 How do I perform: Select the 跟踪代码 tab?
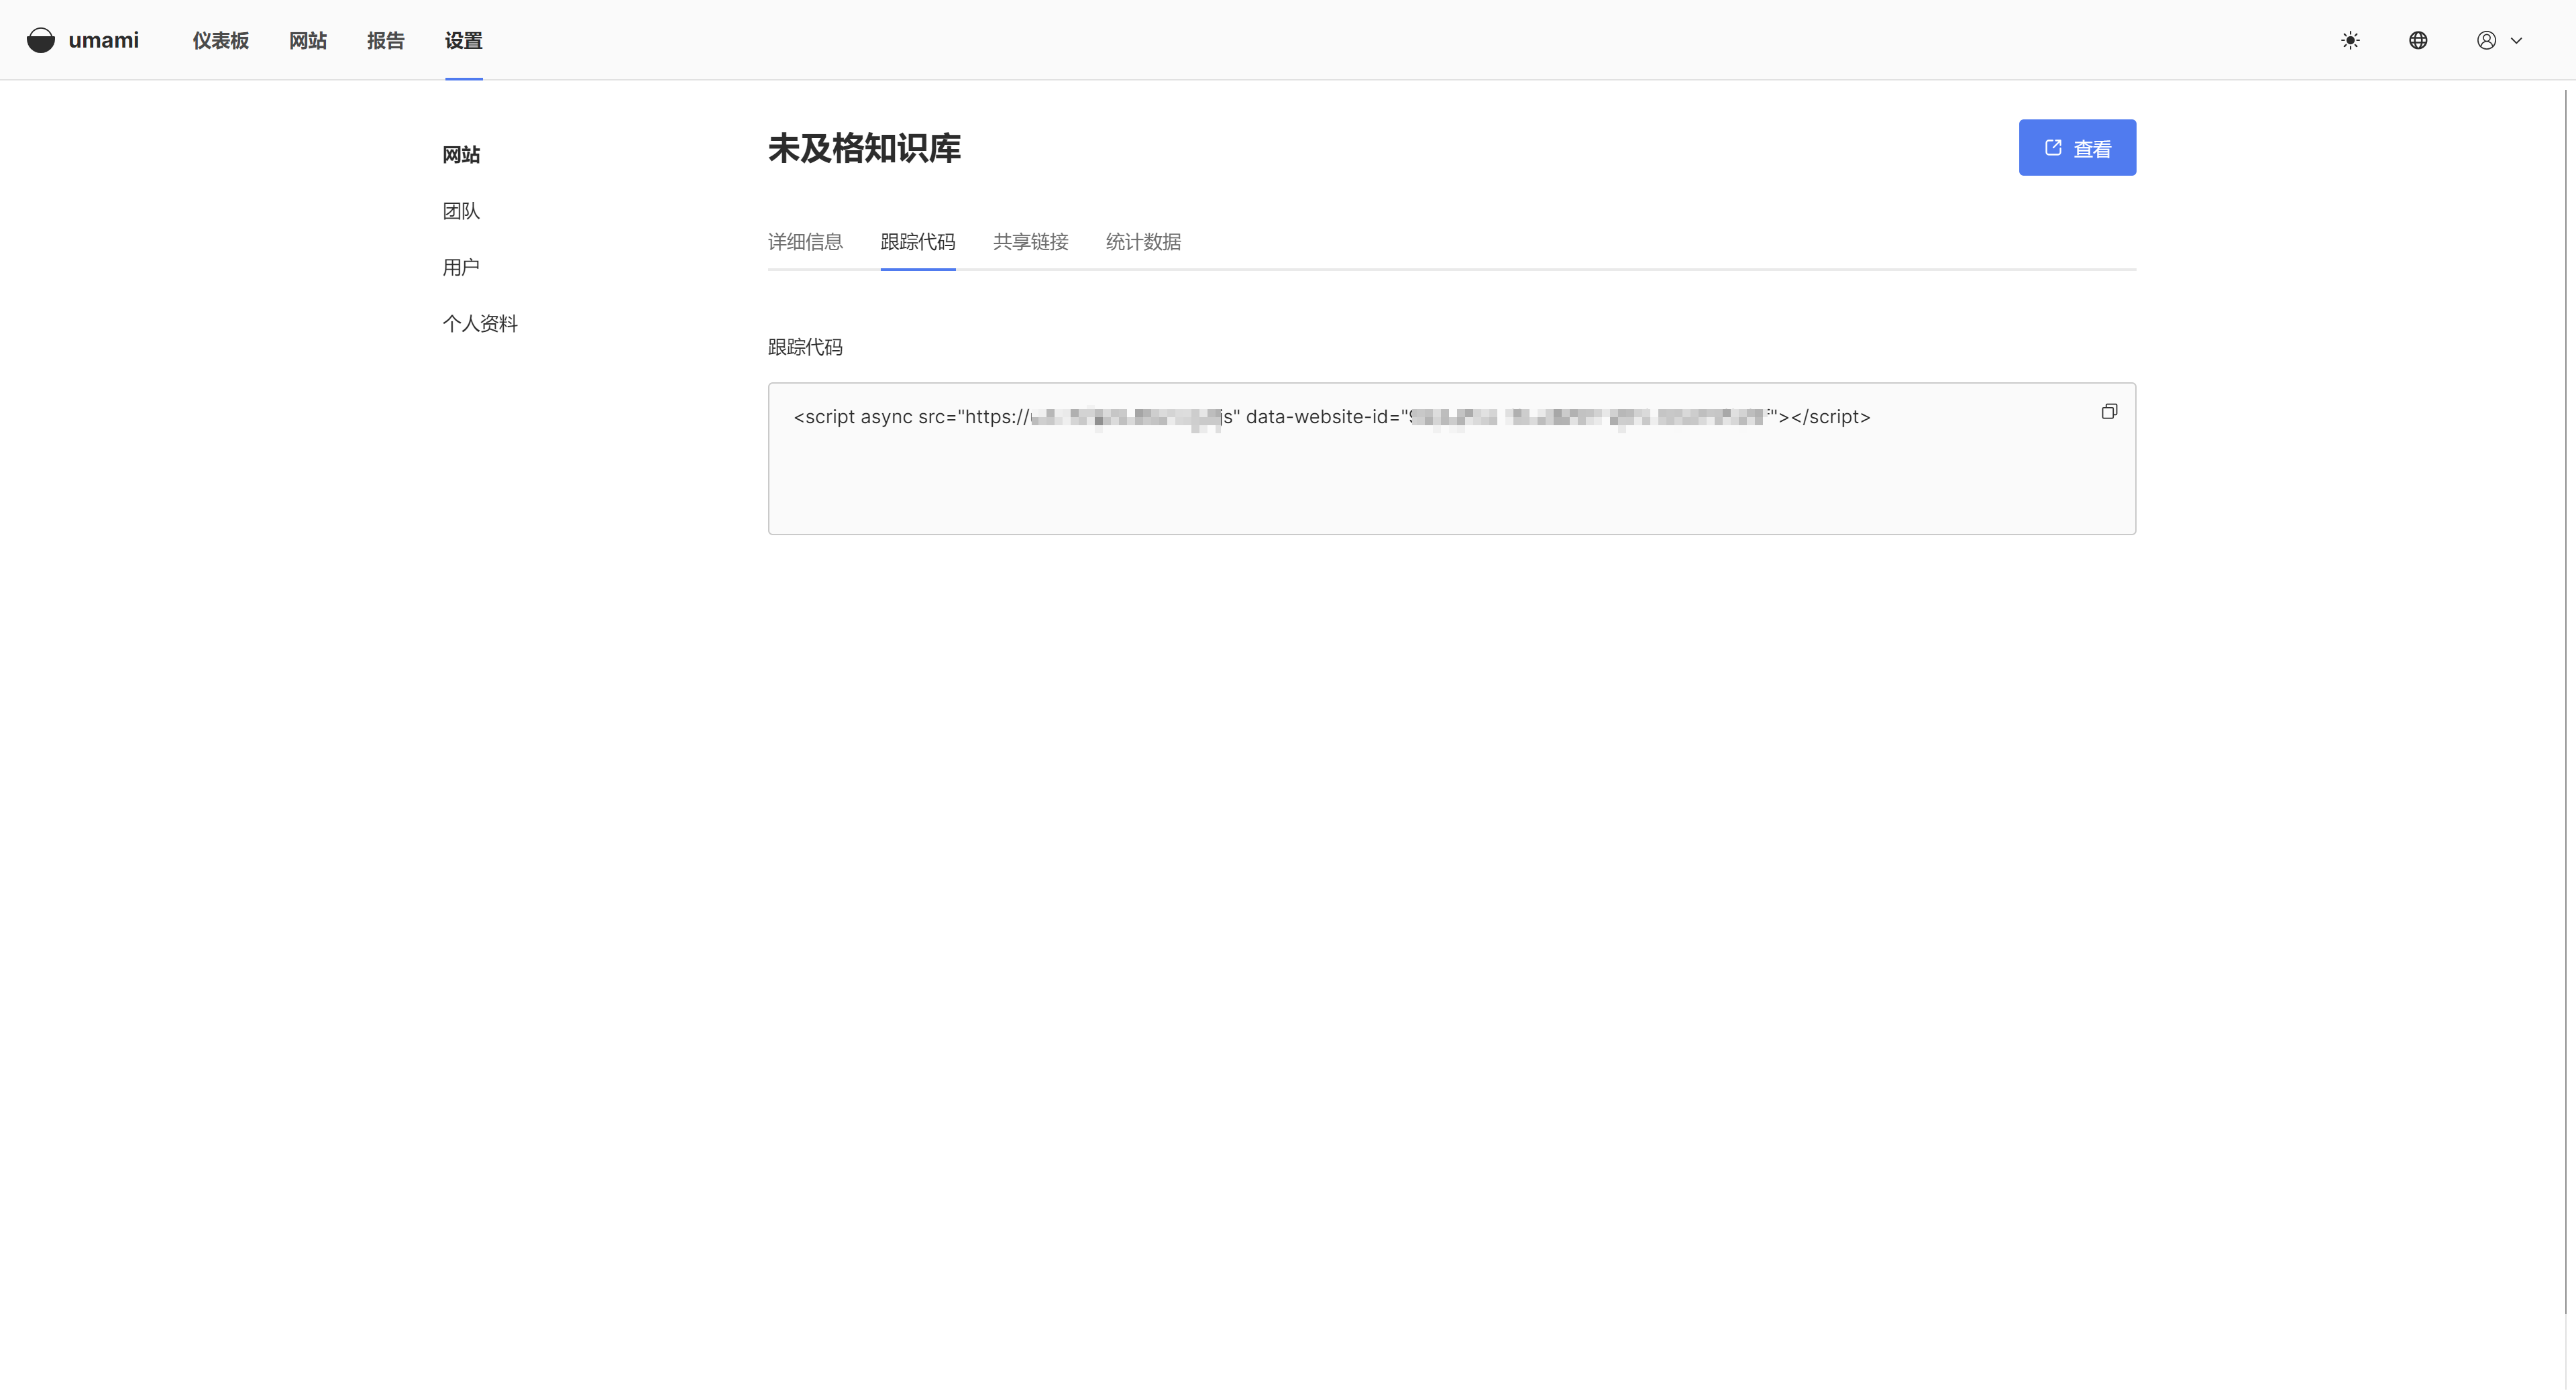(917, 242)
